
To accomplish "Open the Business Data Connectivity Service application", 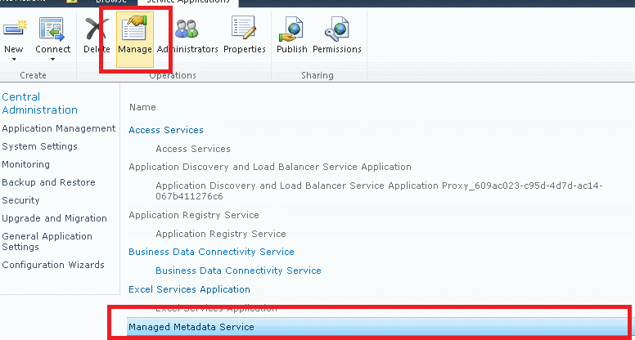I will [x=211, y=252].
